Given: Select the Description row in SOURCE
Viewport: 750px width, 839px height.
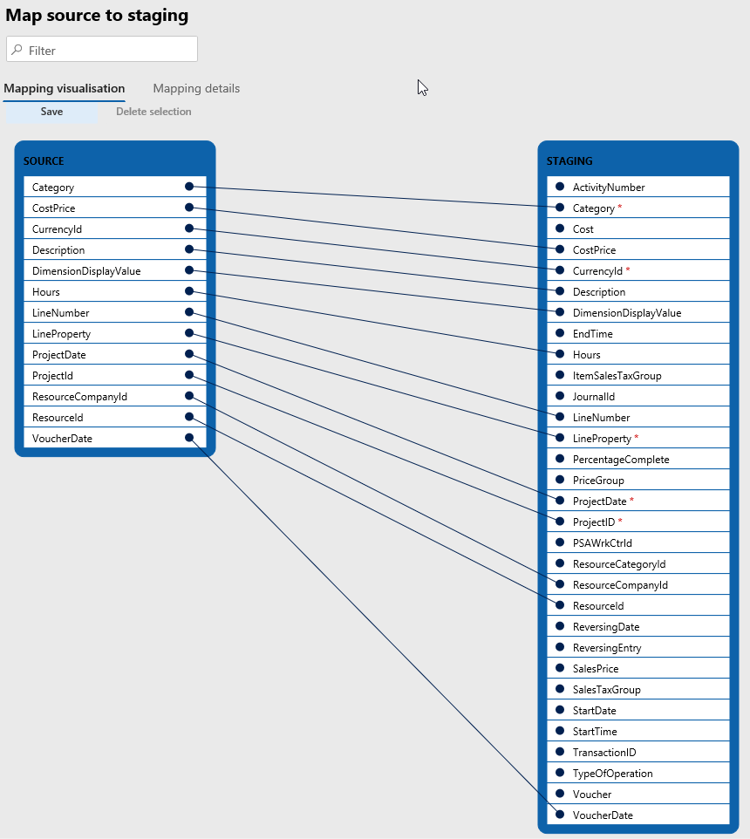Looking at the screenshot, I should (96, 249).
